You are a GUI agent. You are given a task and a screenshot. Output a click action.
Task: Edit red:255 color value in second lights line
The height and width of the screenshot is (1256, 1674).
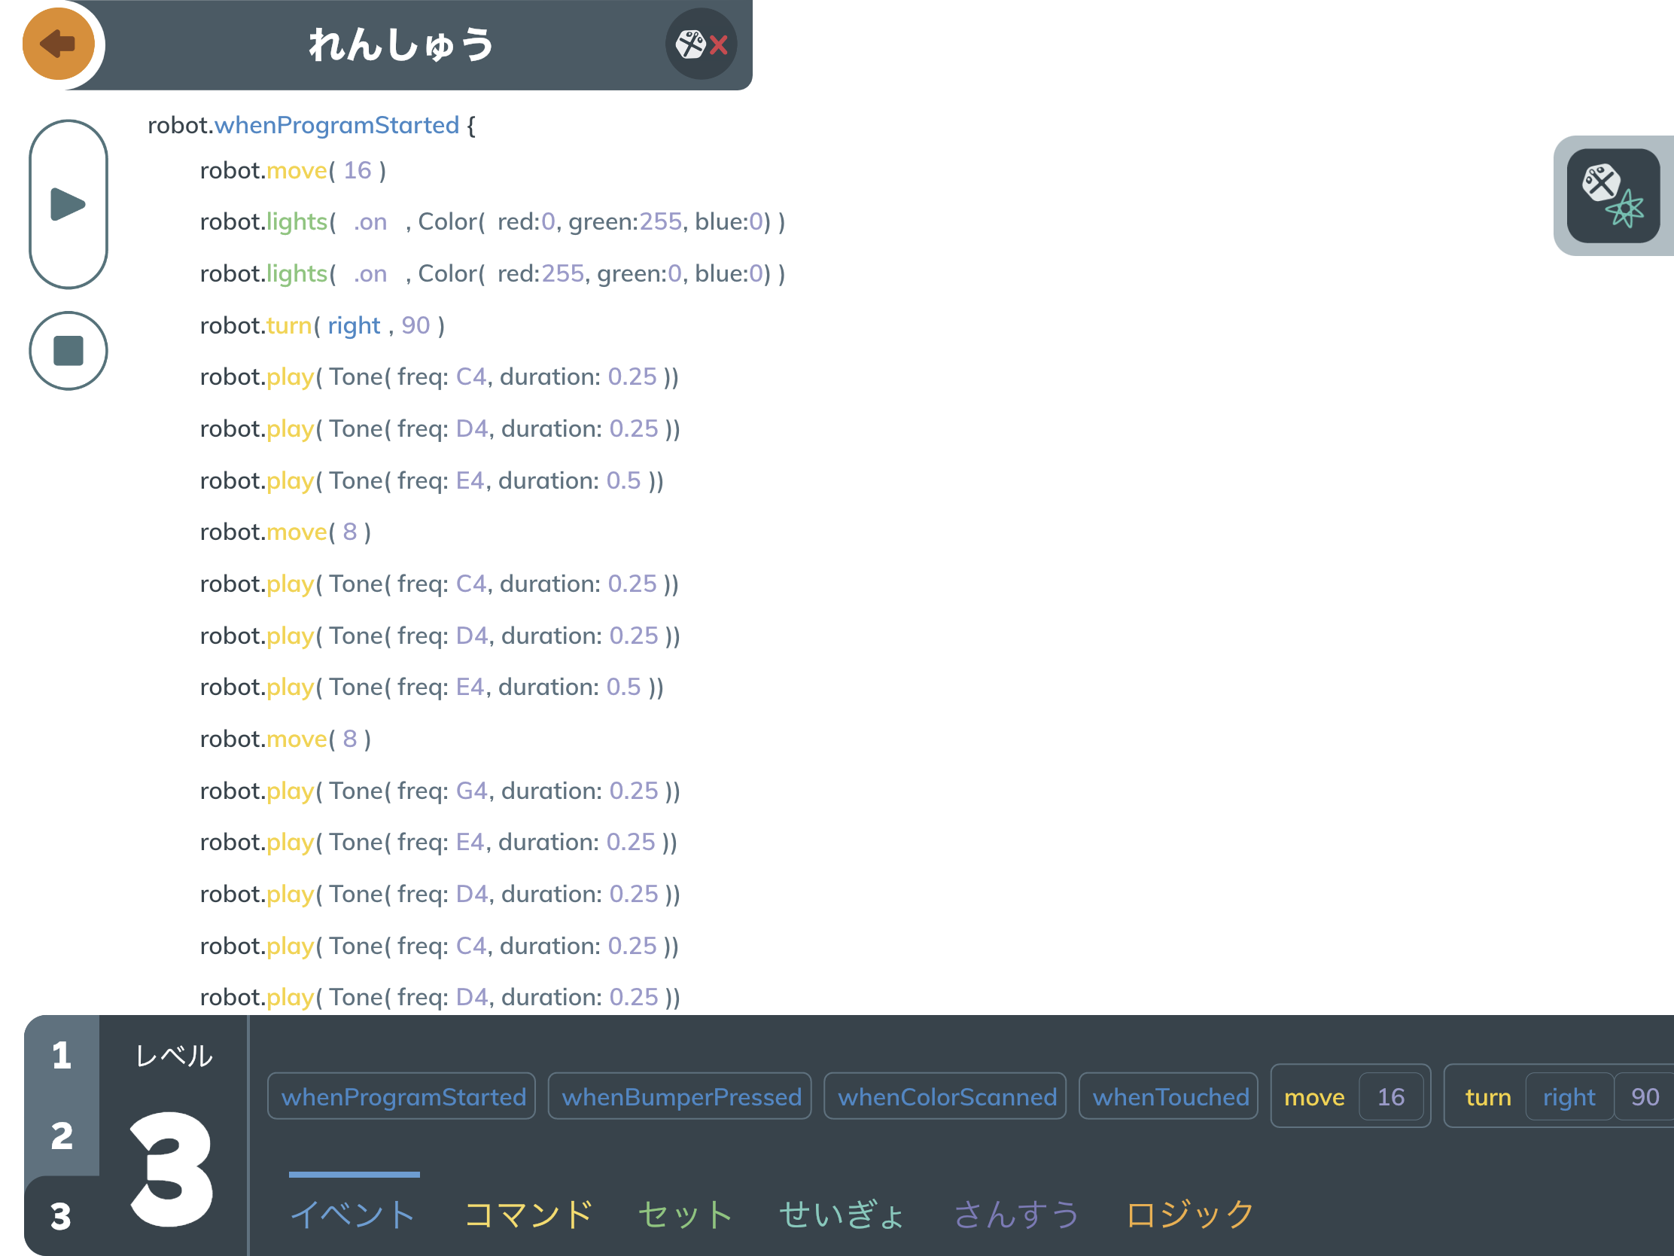[562, 273]
